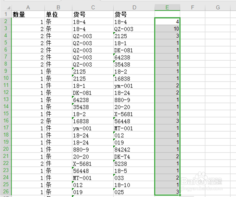The image size is (236, 197).
Task: Select cell D26 with 025
Action: pyautogui.click(x=134, y=192)
